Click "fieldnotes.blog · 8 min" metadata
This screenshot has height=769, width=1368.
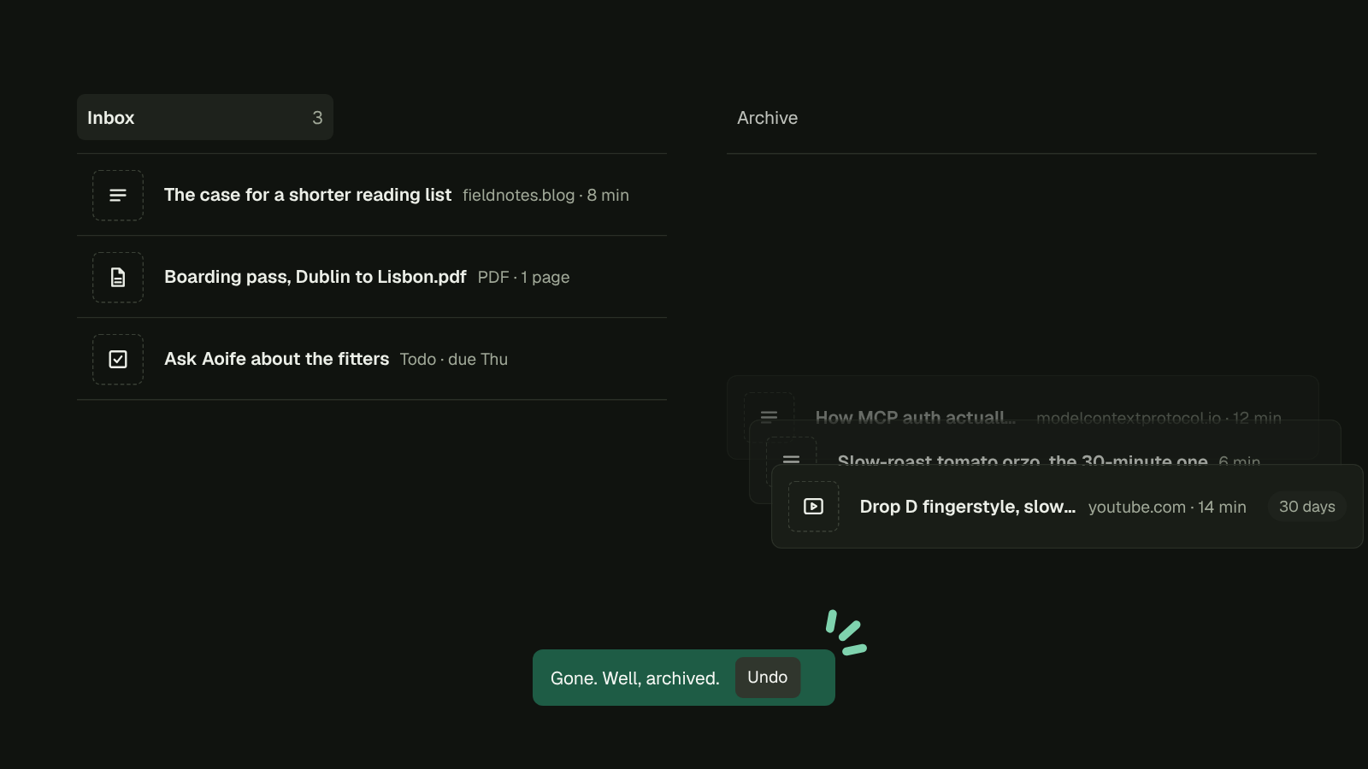(x=545, y=195)
